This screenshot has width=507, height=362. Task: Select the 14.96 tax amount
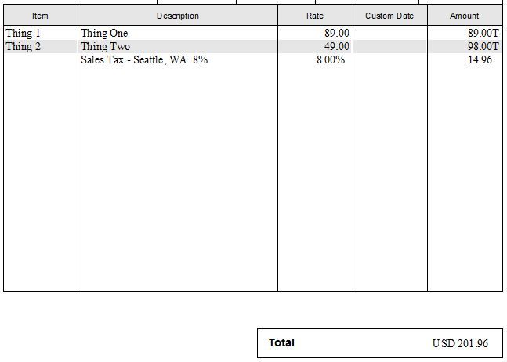(x=480, y=60)
